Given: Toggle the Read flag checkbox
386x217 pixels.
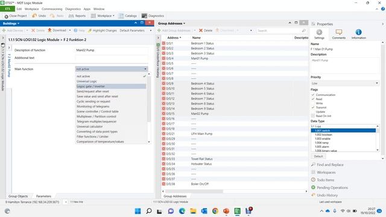Looking at the screenshot, I should point(313,99).
